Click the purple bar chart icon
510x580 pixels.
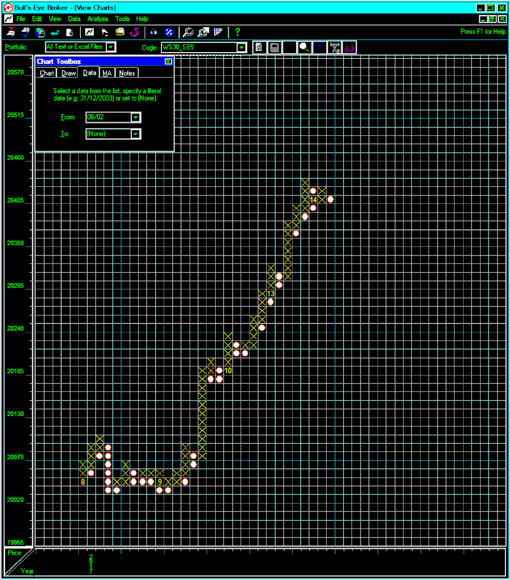click(x=349, y=48)
